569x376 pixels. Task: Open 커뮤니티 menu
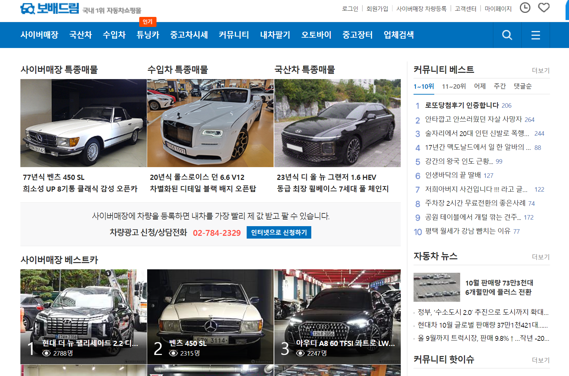234,35
